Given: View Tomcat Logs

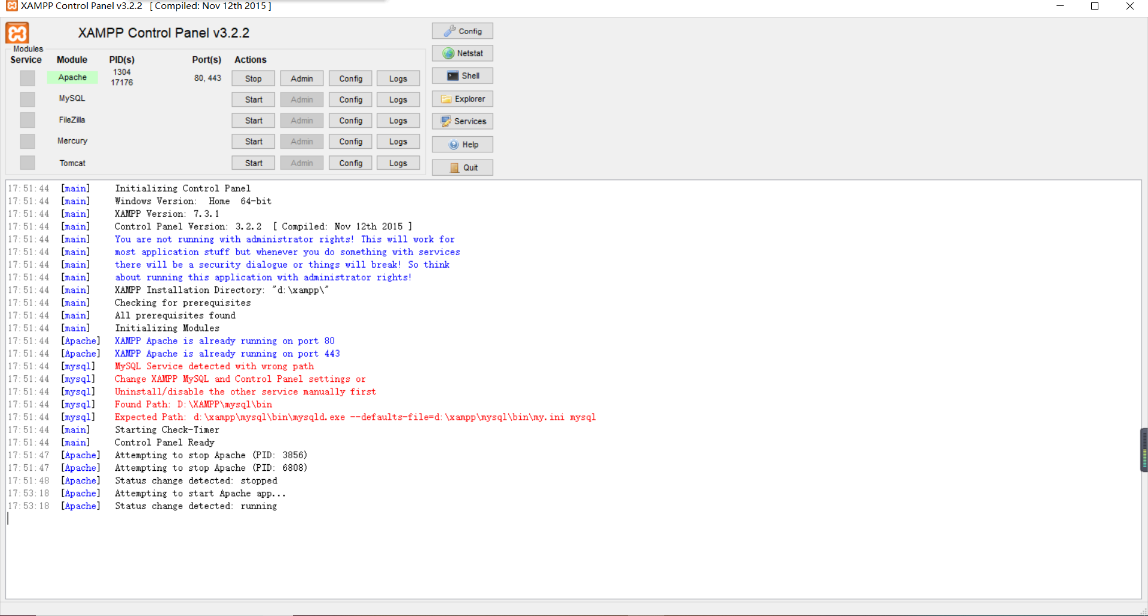Looking at the screenshot, I should (x=398, y=163).
